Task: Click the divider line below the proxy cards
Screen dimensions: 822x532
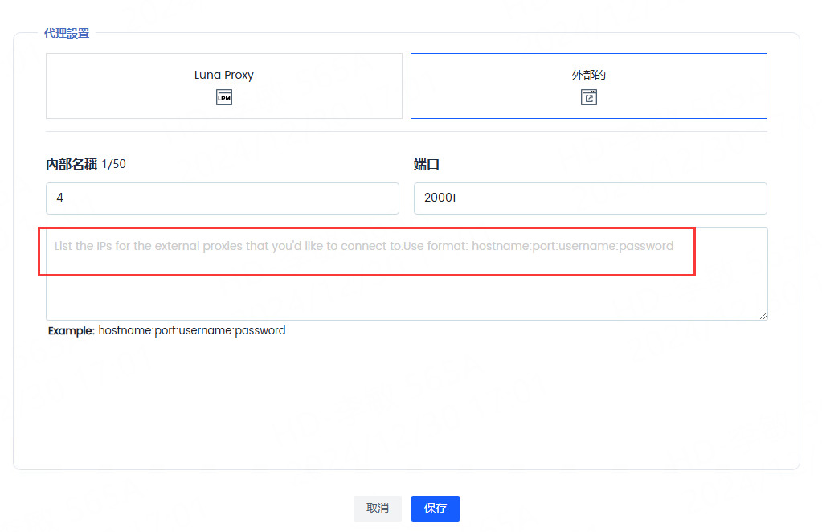Action: pyautogui.click(x=406, y=131)
